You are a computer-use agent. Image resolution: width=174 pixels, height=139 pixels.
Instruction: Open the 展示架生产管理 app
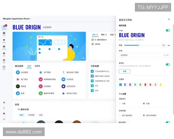[x=70, y=72]
